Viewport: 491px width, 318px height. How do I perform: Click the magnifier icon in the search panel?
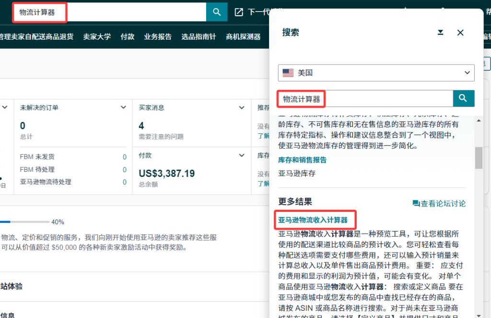[x=463, y=98]
